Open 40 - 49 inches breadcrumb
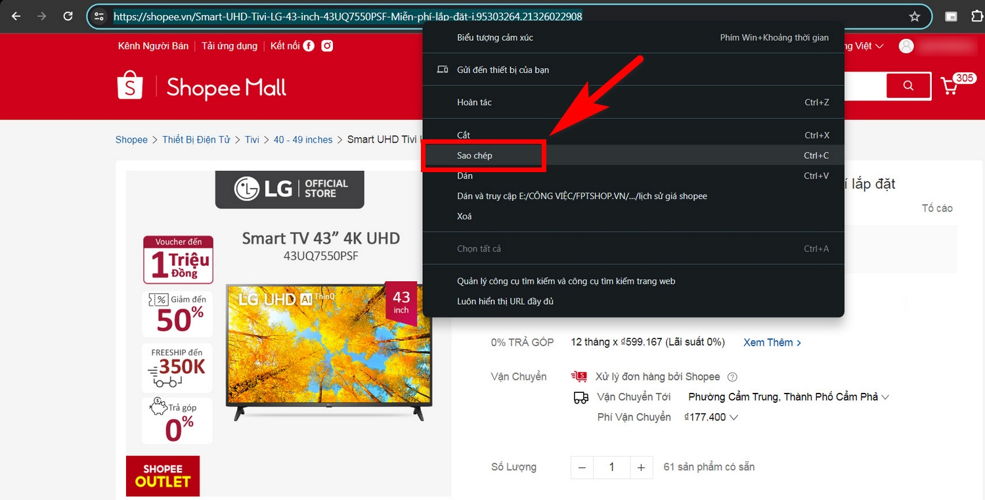Image resolution: width=985 pixels, height=500 pixels. tap(303, 140)
